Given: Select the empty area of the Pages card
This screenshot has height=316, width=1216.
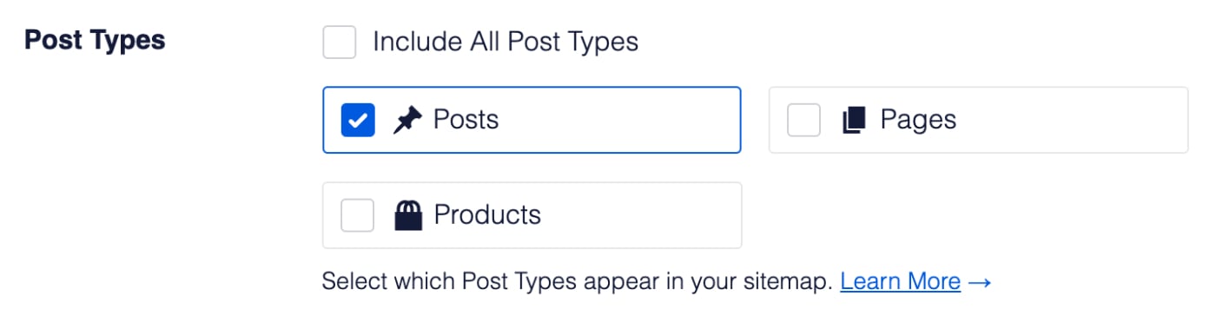Looking at the screenshot, I should click(1070, 121).
